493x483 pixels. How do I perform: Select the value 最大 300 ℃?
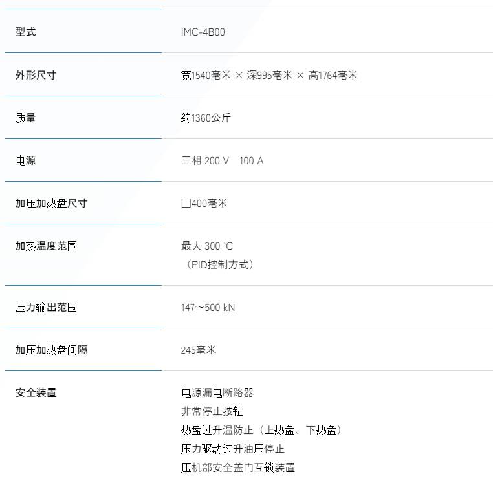coord(207,246)
